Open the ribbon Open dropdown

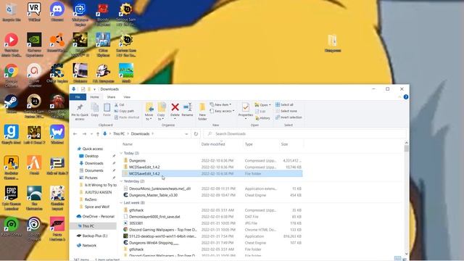click(x=262, y=104)
